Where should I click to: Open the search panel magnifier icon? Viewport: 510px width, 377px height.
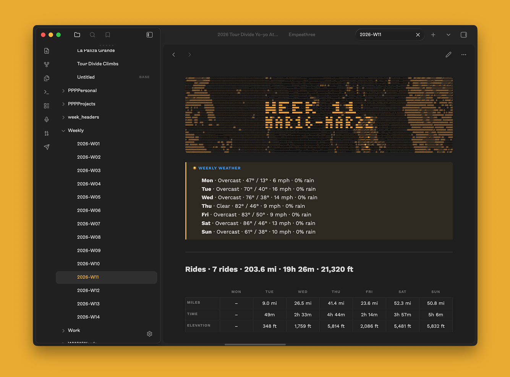(x=92, y=35)
